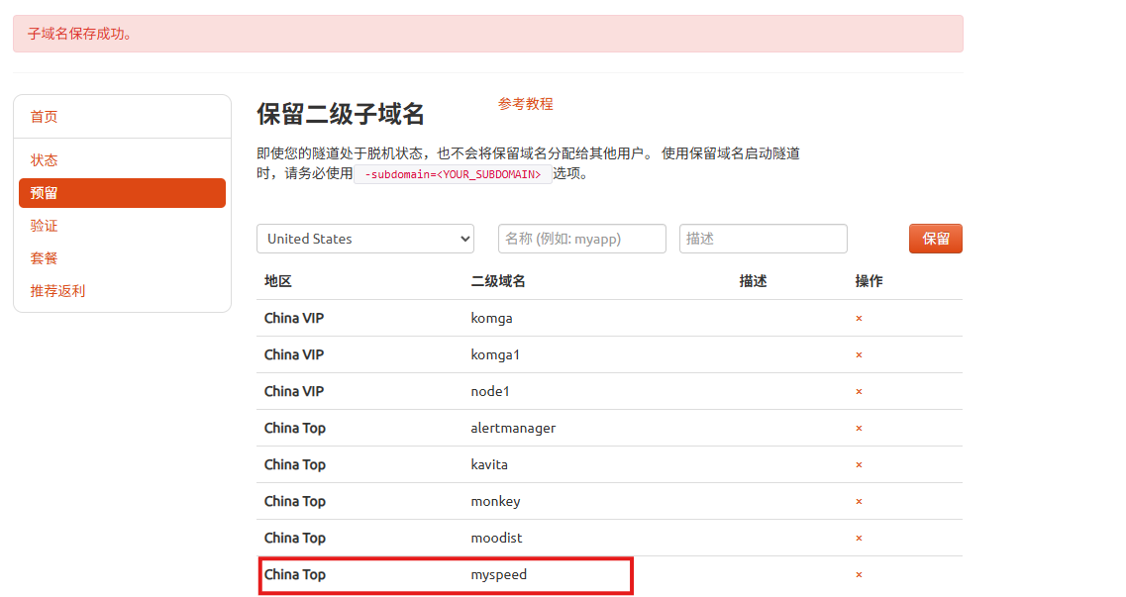Open the United States region dropdown
The height and width of the screenshot is (597, 1126).
click(364, 239)
